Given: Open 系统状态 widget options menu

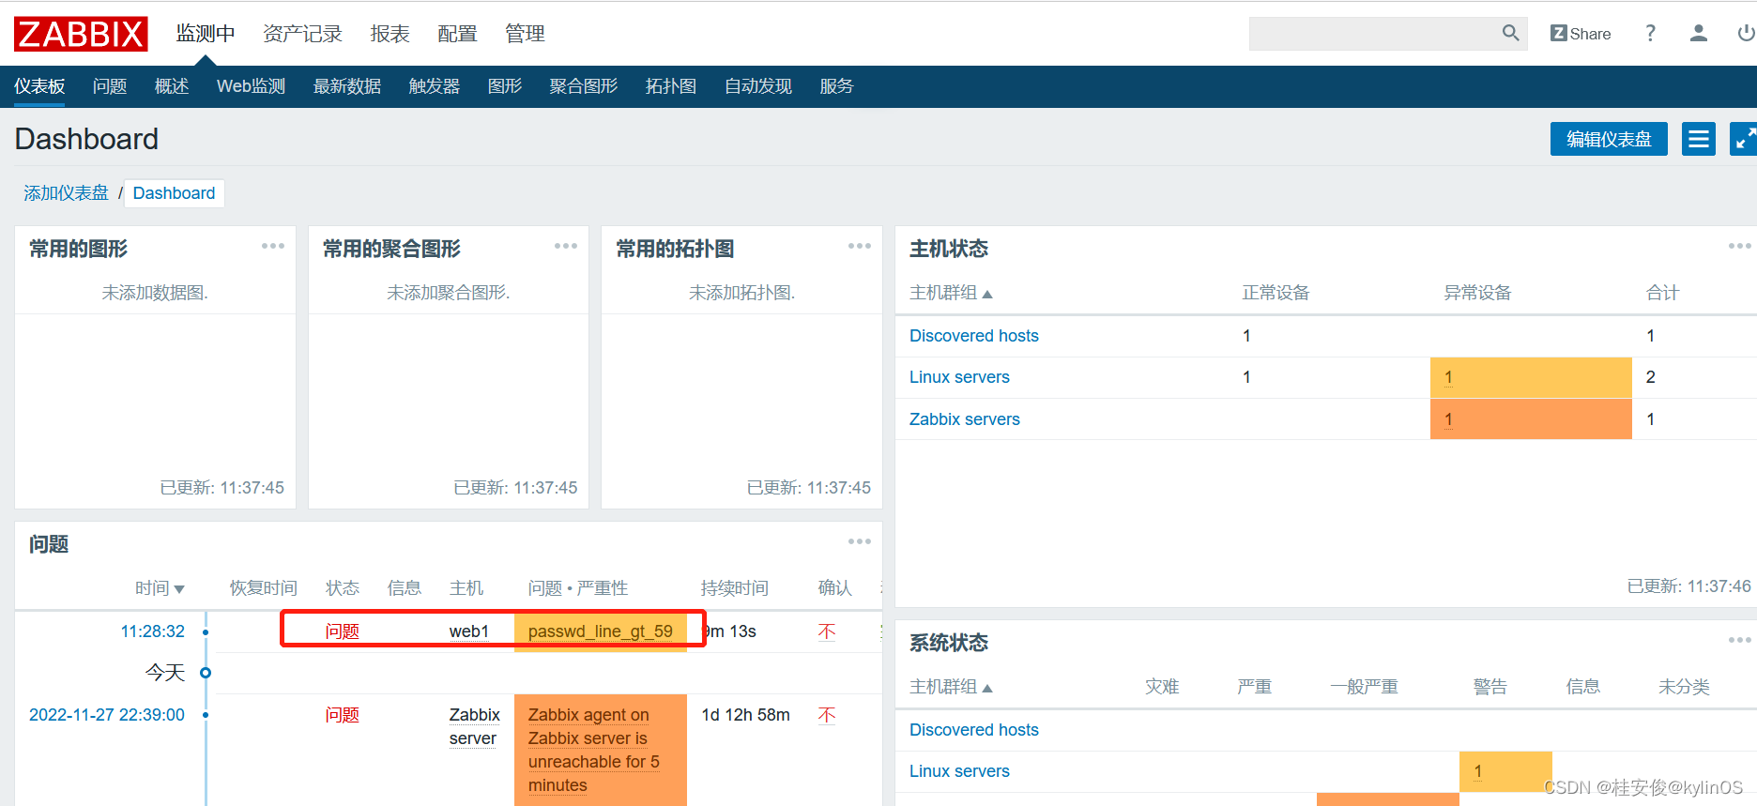Looking at the screenshot, I should click(1739, 640).
